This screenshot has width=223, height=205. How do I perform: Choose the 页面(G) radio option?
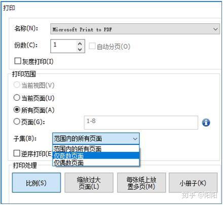17,121
